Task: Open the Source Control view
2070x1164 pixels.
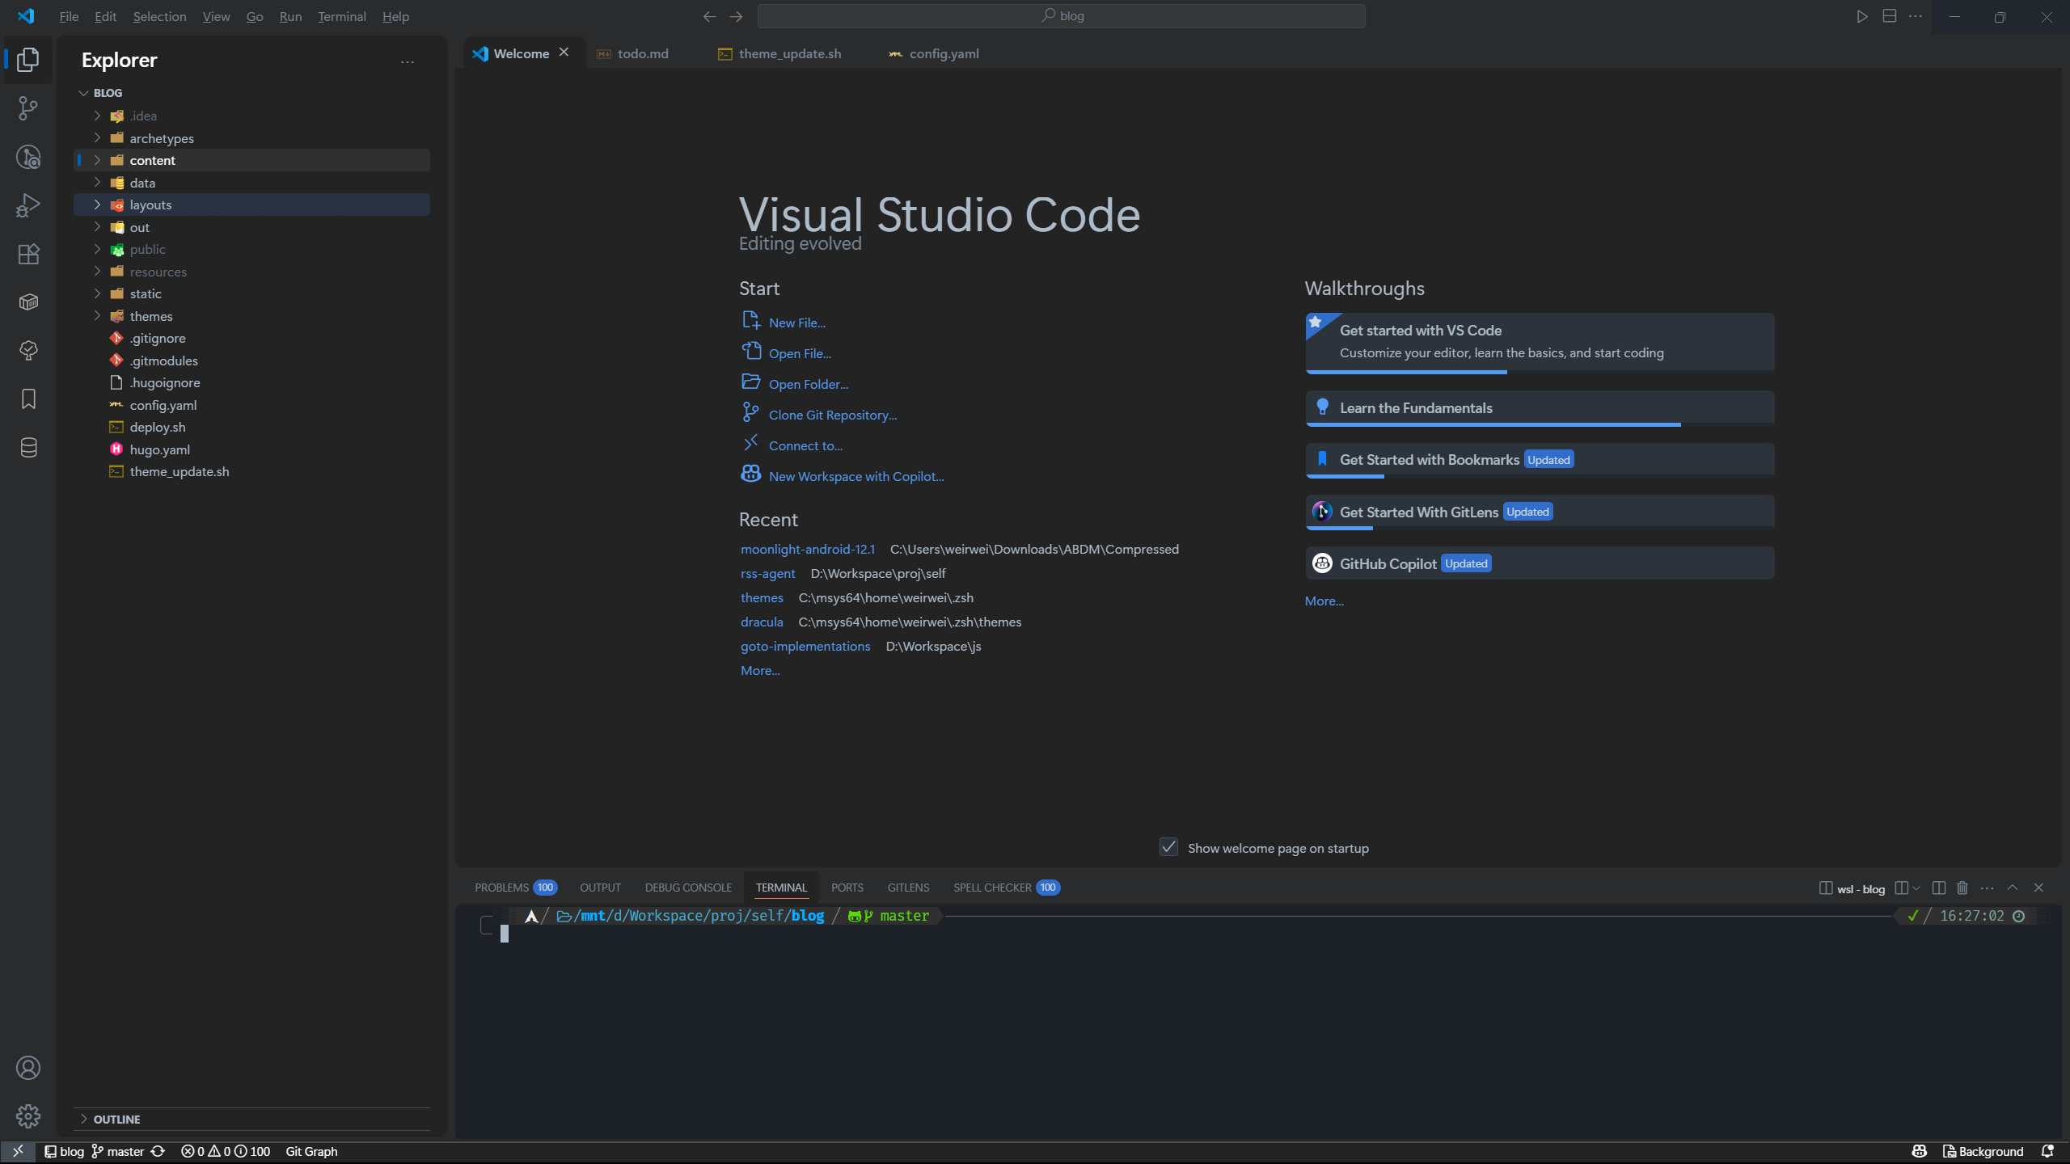Action: pyautogui.click(x=28, y=108)
